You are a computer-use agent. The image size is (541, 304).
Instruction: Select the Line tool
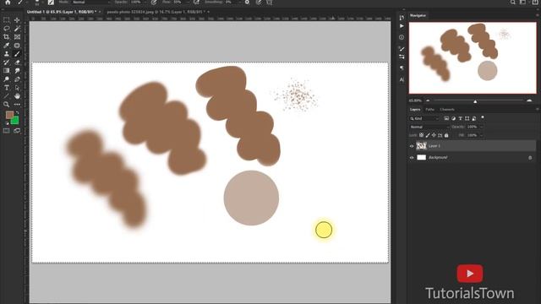(x=6, y=95)
